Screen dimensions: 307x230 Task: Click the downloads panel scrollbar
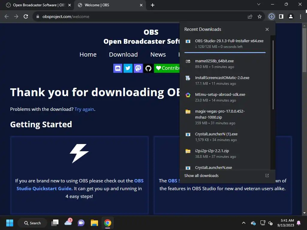point(273,75)
